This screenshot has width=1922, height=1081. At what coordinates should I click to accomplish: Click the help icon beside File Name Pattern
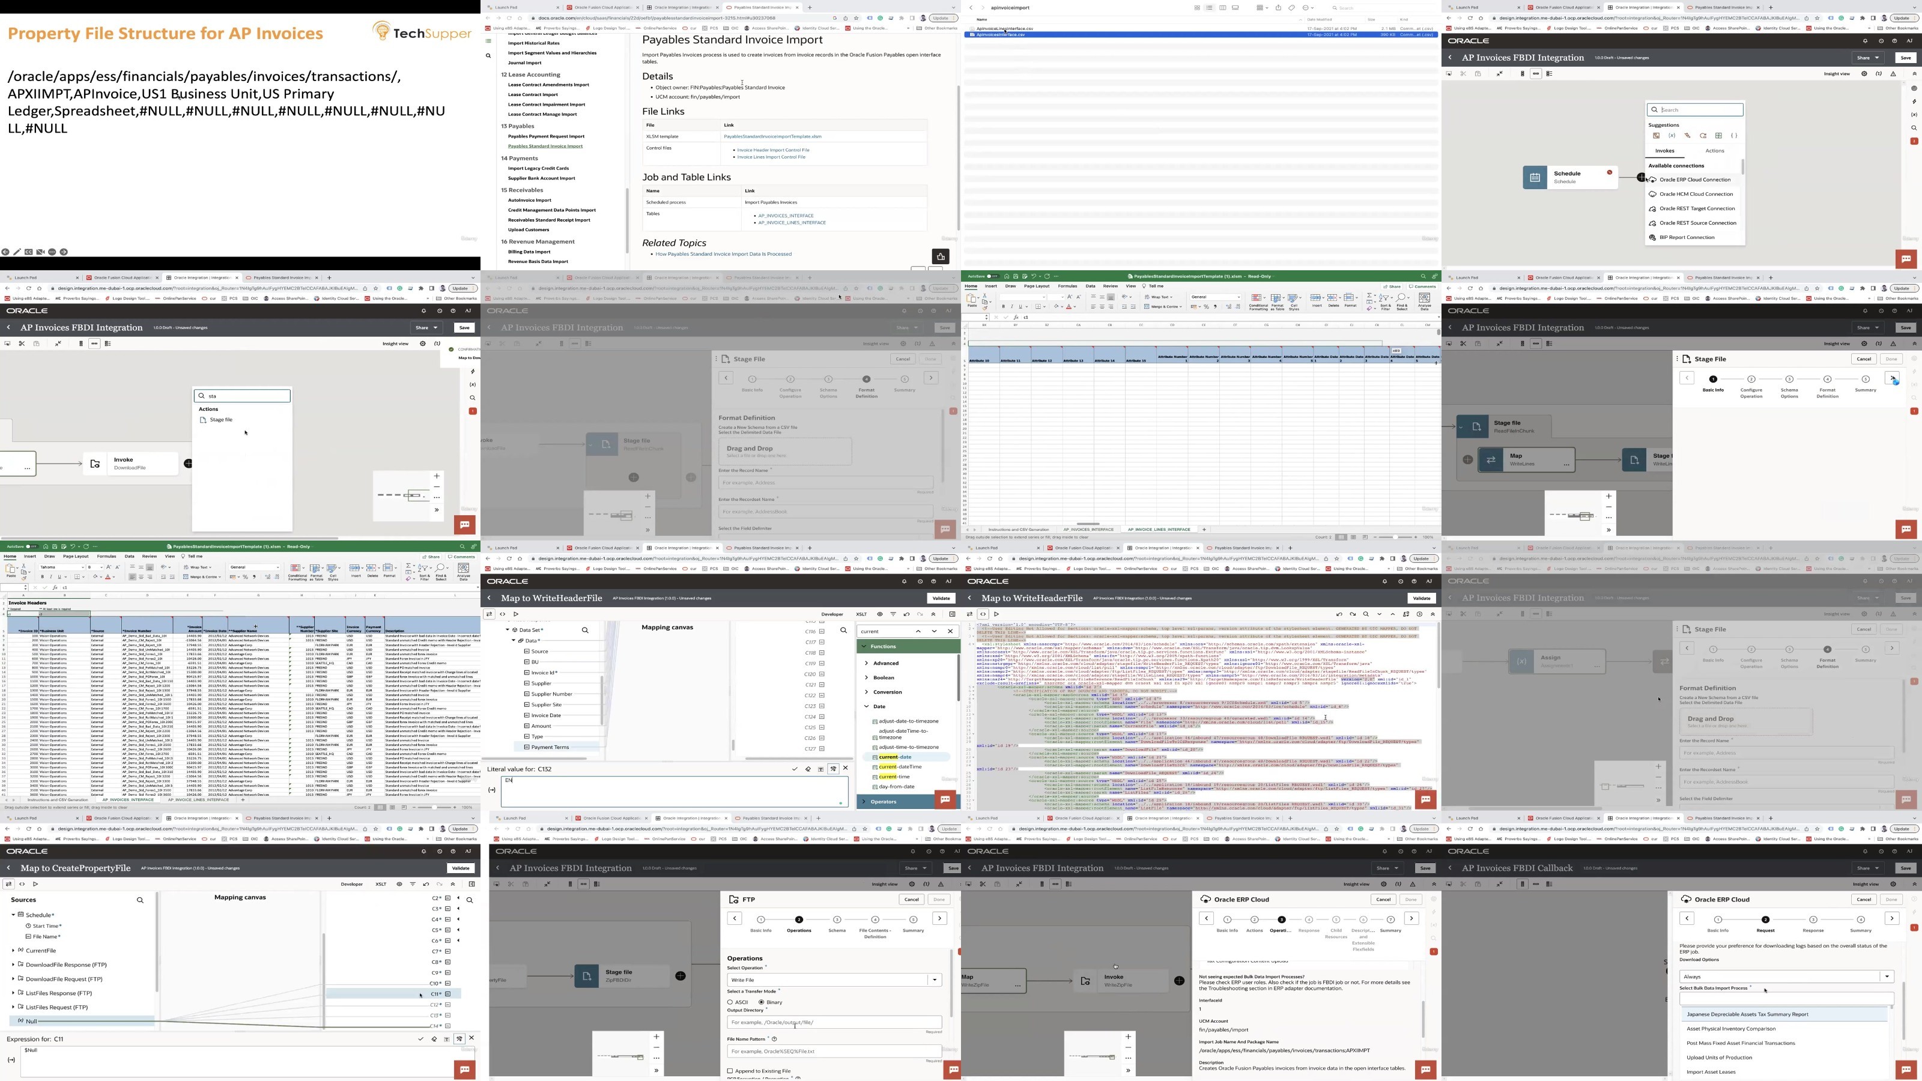coord(774,1038)
